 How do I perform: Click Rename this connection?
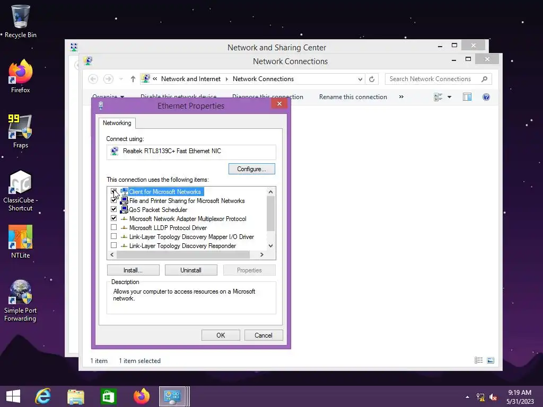pyautogui.click(x=353, y=97)
